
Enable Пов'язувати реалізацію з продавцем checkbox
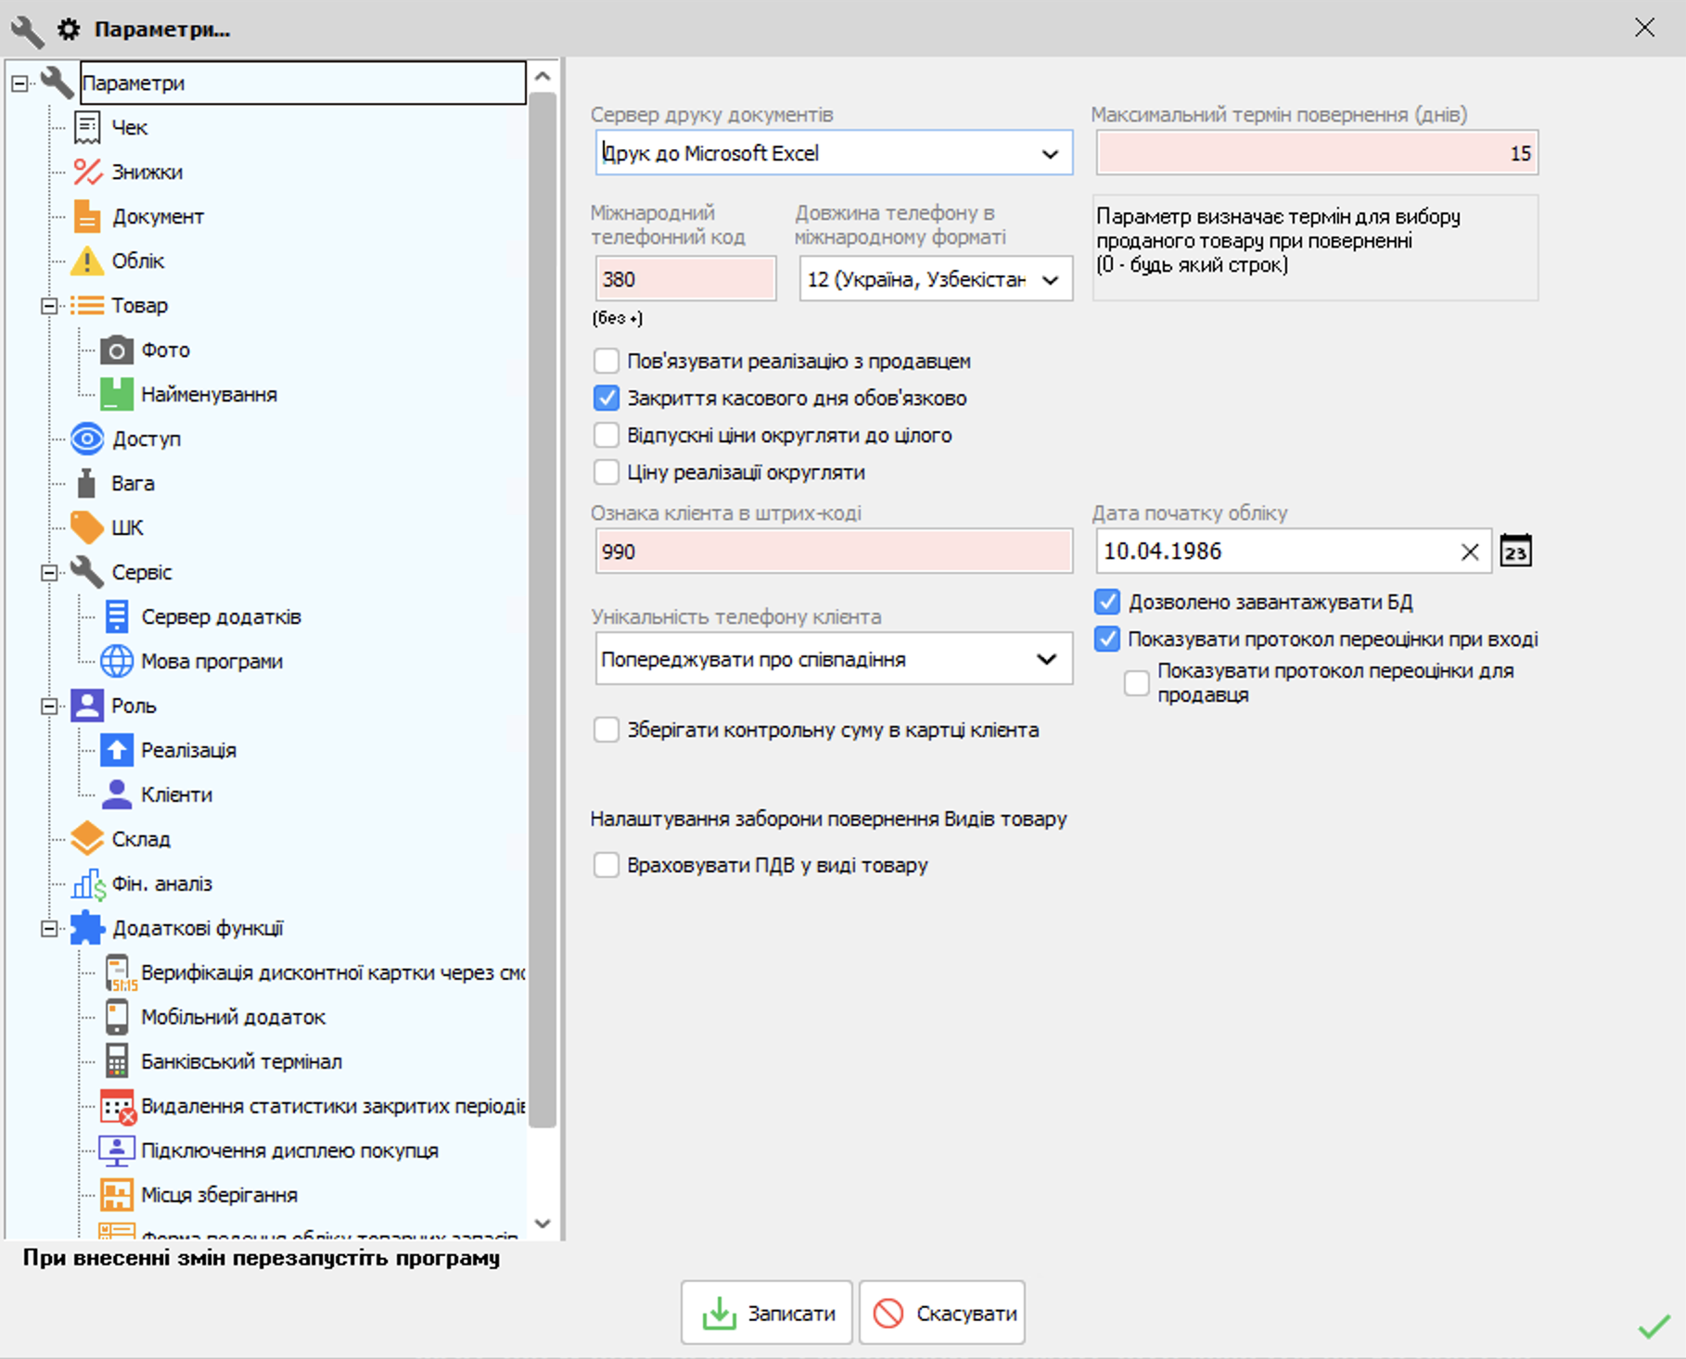pyautogui.click(x=607, y=361)
